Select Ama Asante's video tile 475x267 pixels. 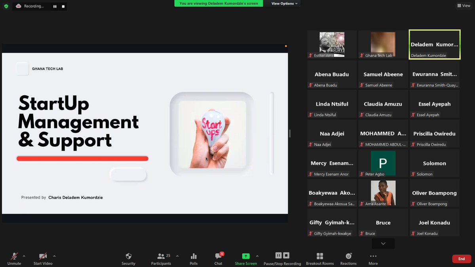383,193
